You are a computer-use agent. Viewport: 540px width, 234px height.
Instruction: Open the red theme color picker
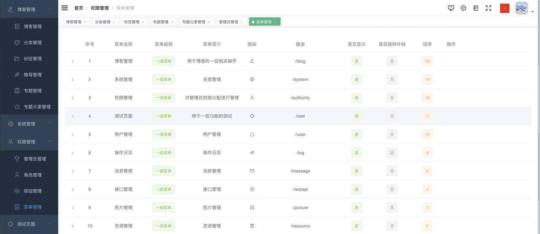pos(505,8)
